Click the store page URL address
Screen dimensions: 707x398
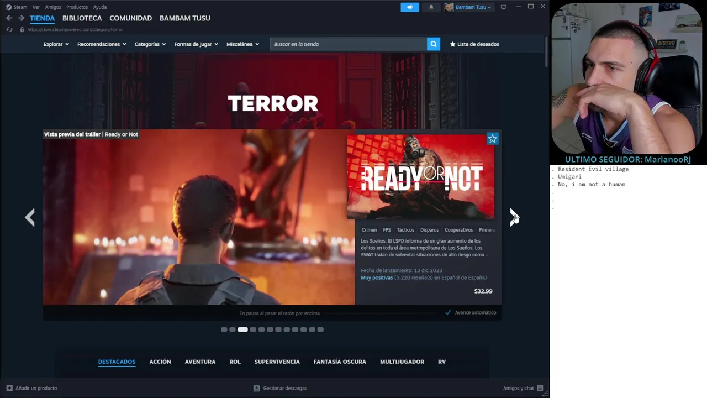75,29
